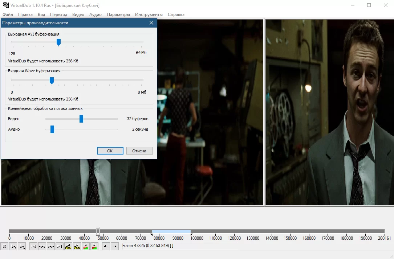Click the output video pane on right
Screen dimensions: 394x259
click(x=330, y=112)
